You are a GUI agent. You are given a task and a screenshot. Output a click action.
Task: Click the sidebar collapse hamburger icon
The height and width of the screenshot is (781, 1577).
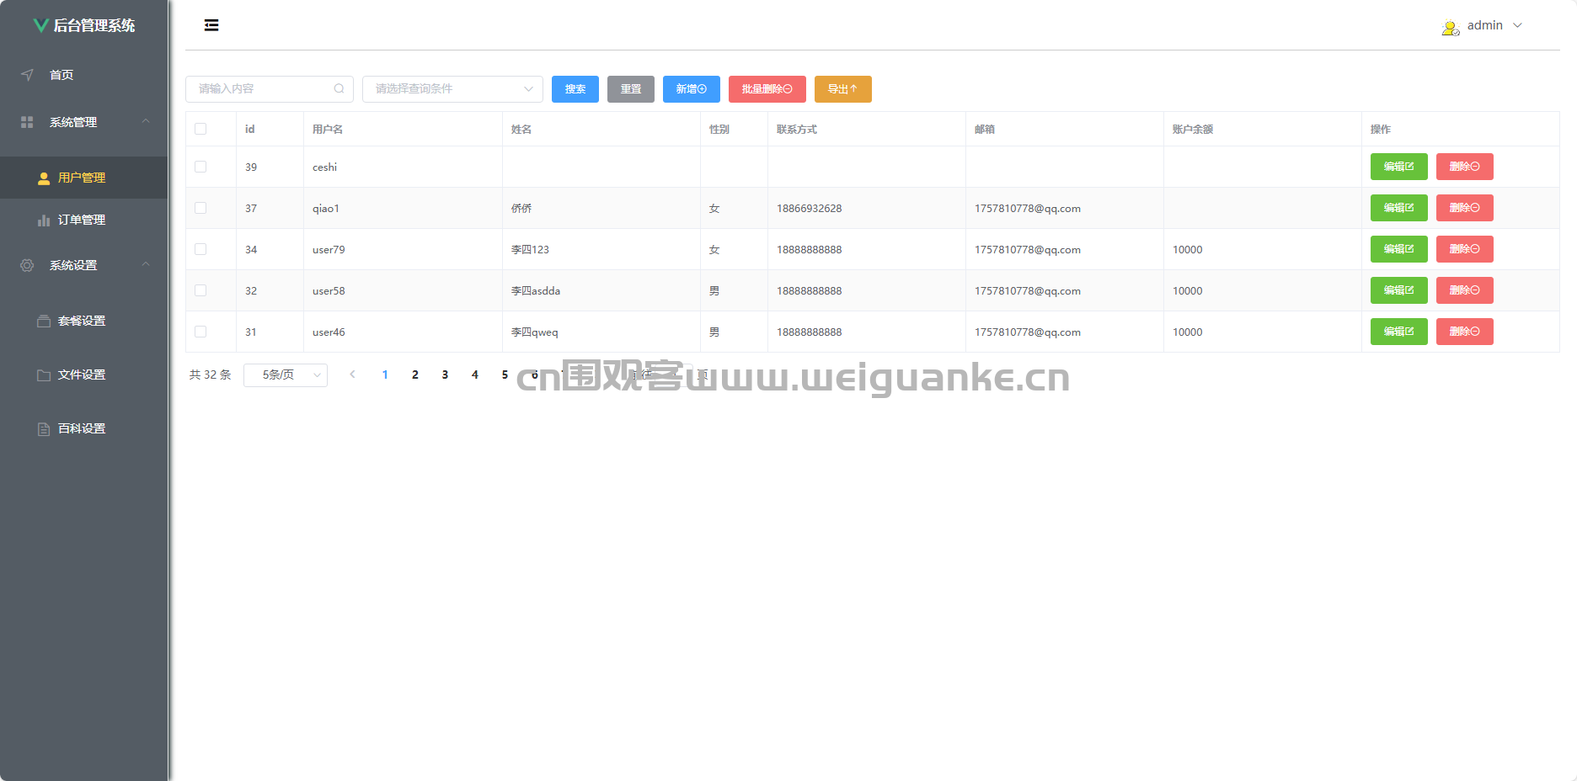pos(211,25)
